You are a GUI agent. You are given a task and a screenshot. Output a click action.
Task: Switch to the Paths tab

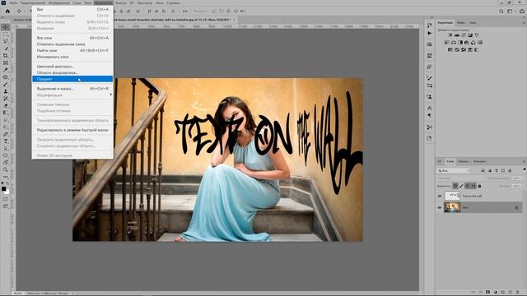[x=479, y=161]
